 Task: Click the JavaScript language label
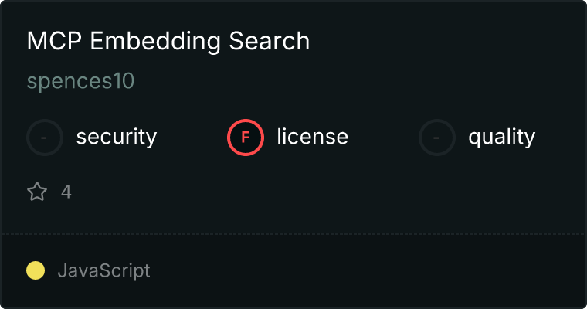(103, 270)
